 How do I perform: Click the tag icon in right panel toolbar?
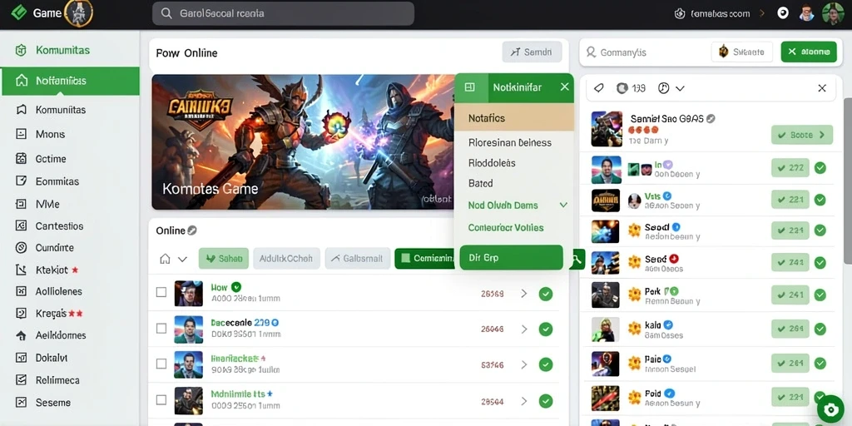[x=599, y=87]
